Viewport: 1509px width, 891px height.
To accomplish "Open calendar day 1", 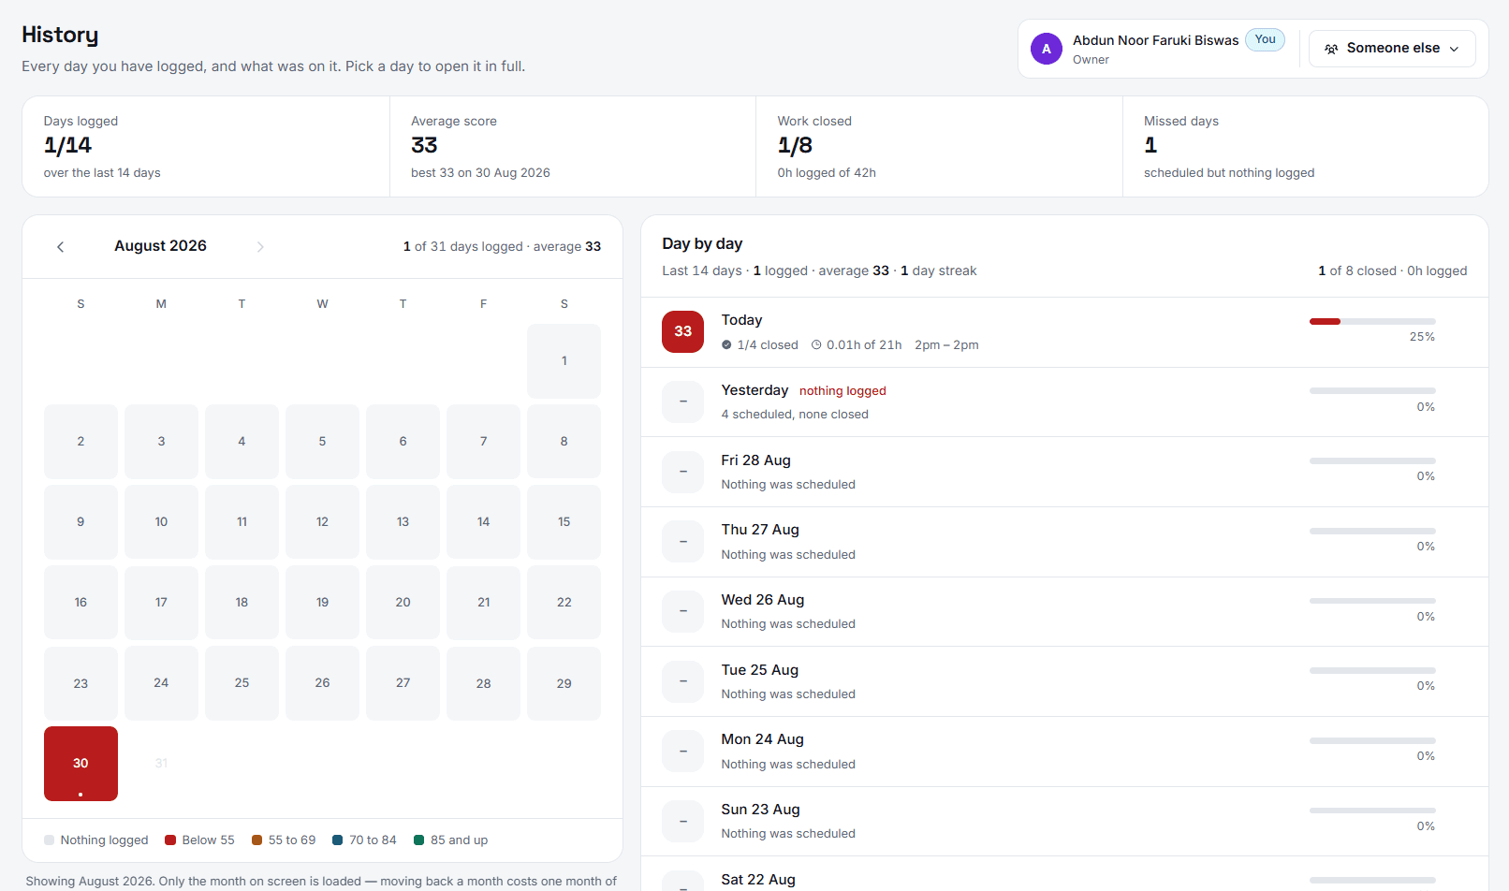I will coord(564,361).
